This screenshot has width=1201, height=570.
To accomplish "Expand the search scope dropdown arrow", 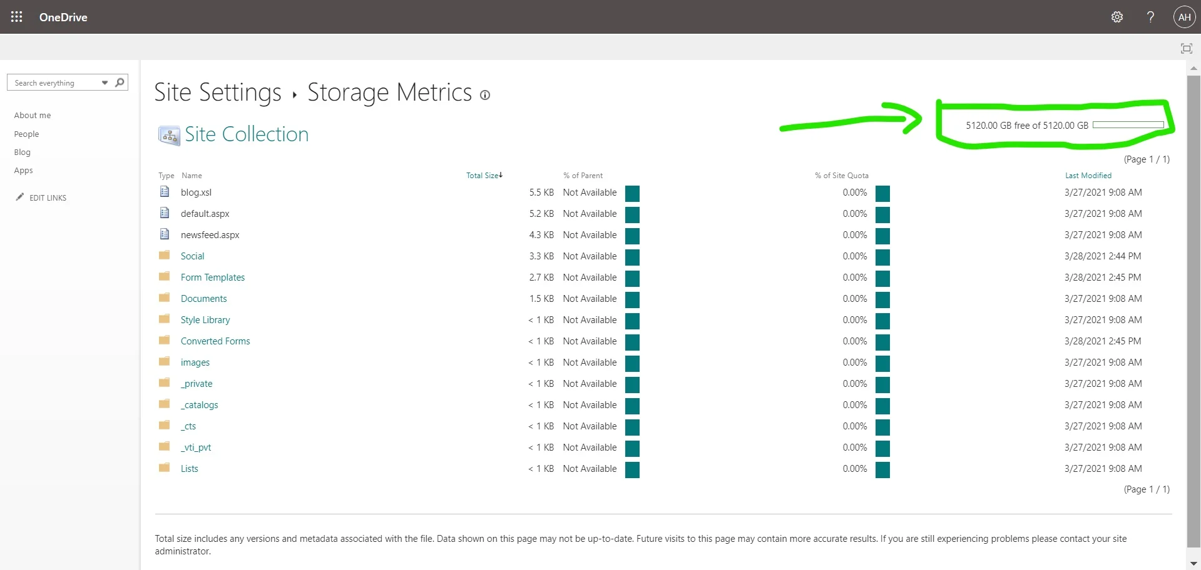I will point(105,82).
